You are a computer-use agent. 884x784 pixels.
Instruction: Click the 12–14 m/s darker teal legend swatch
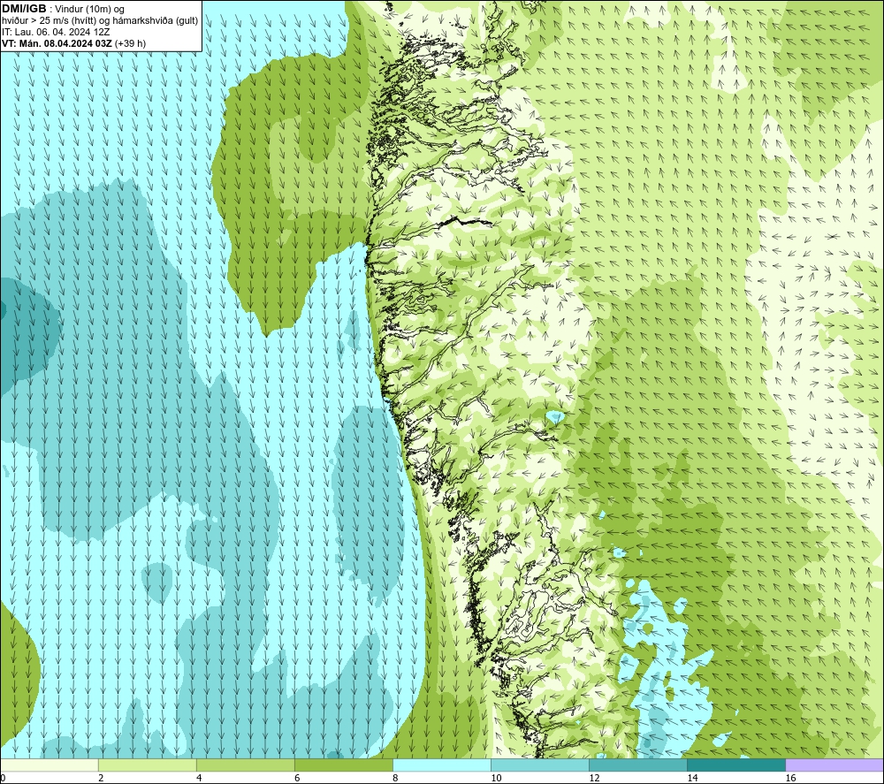tap(638, 765)
